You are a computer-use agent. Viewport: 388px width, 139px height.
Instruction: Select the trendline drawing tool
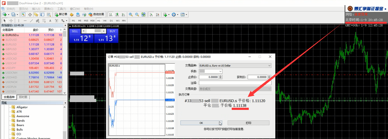point(31,21)
